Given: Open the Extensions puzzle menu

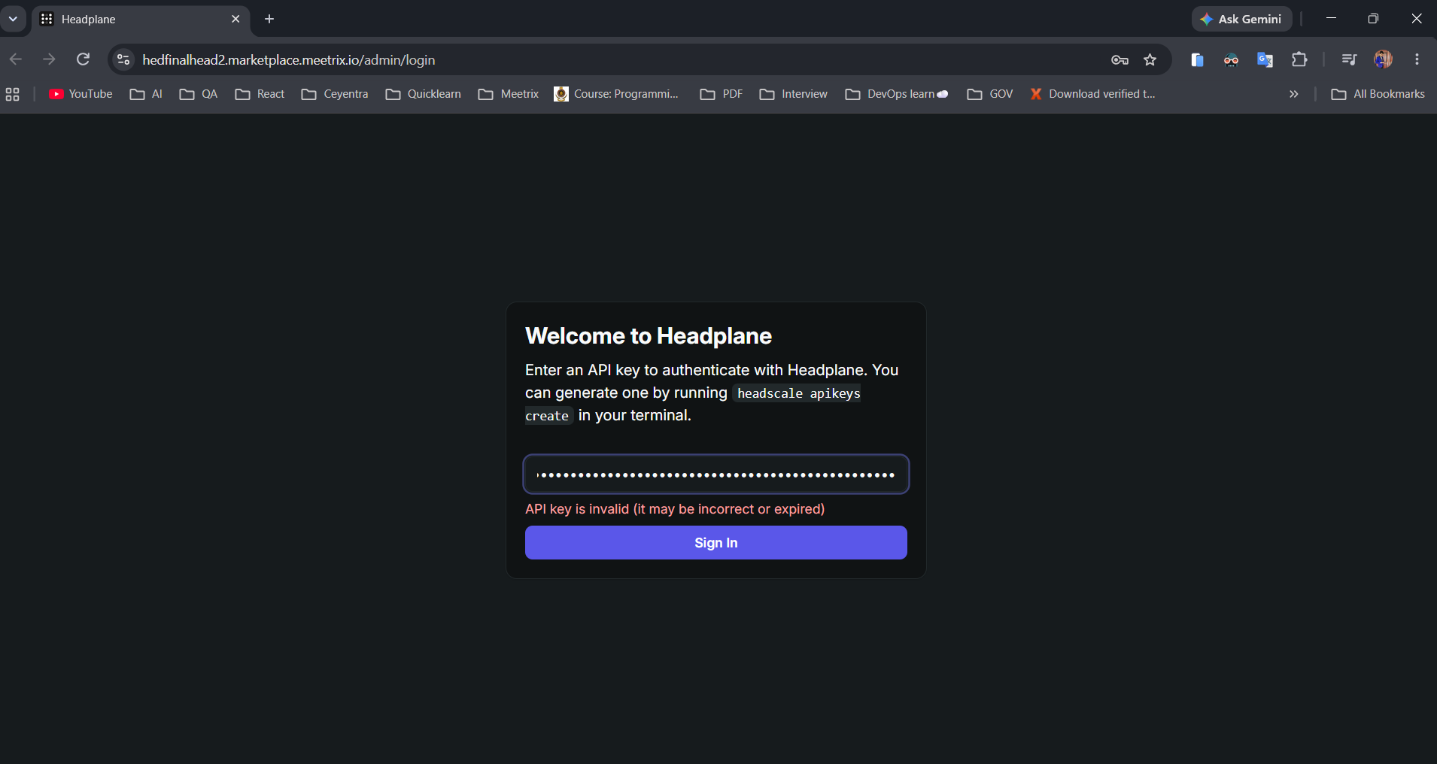Looking at the screenshot, I should 1299,59.
